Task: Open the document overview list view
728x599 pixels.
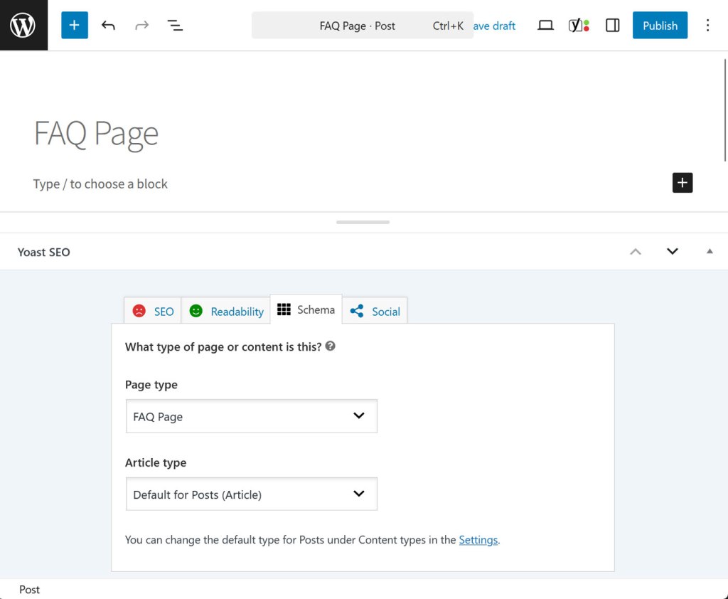Action: point(175,25)
